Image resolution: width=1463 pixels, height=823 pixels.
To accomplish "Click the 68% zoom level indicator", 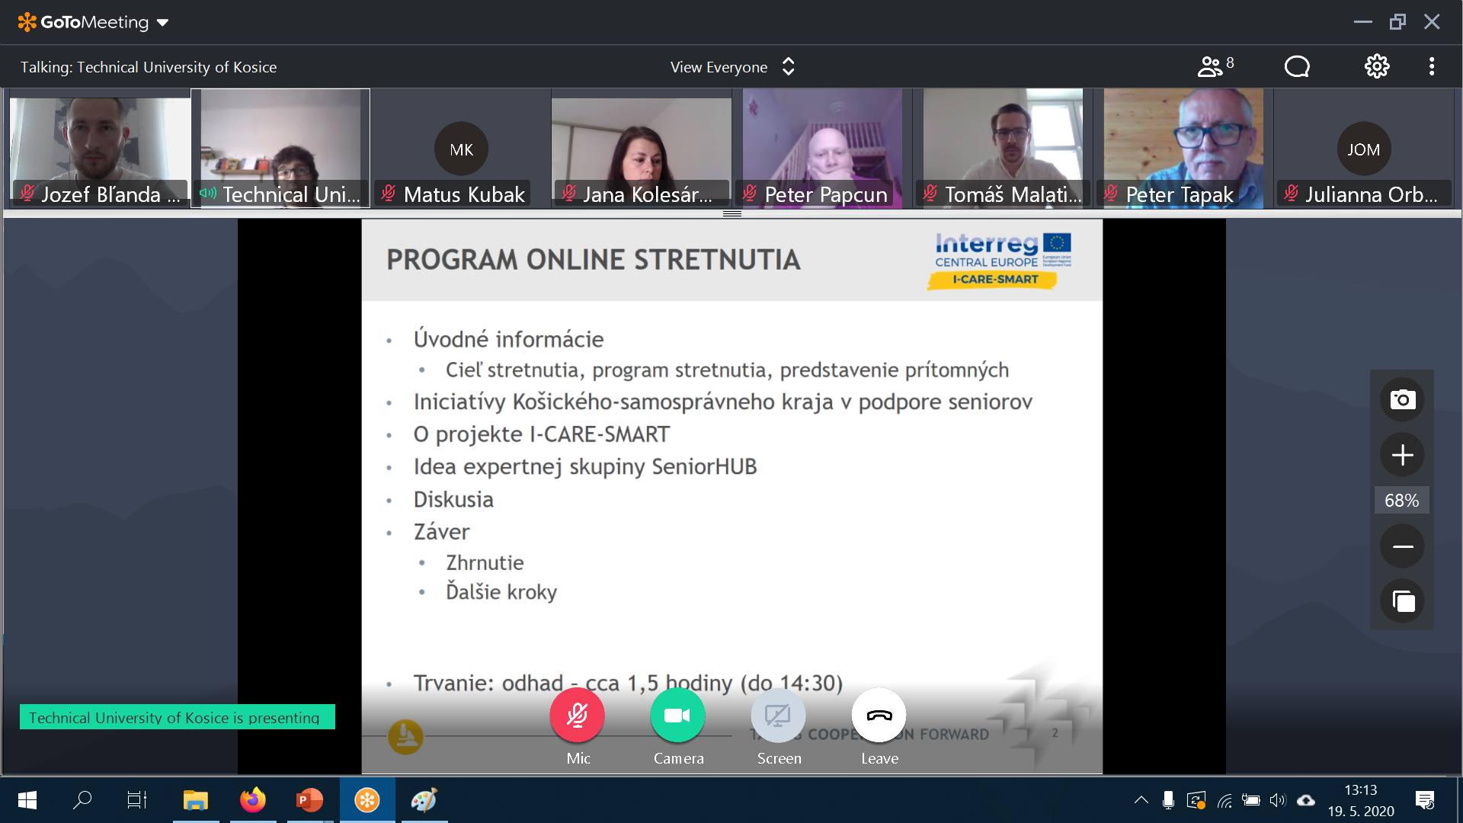I will coord(1401,500).
